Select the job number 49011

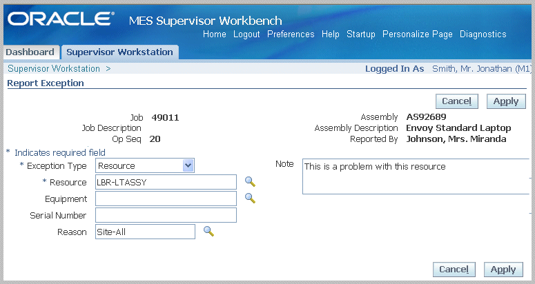click(x=165, y=117)
